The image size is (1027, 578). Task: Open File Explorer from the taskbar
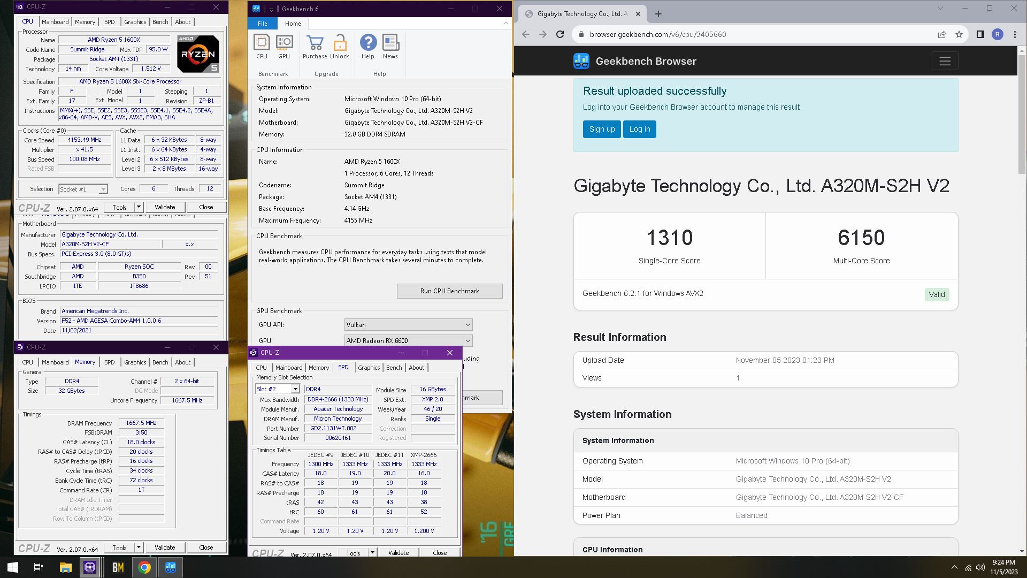point(65,567)
